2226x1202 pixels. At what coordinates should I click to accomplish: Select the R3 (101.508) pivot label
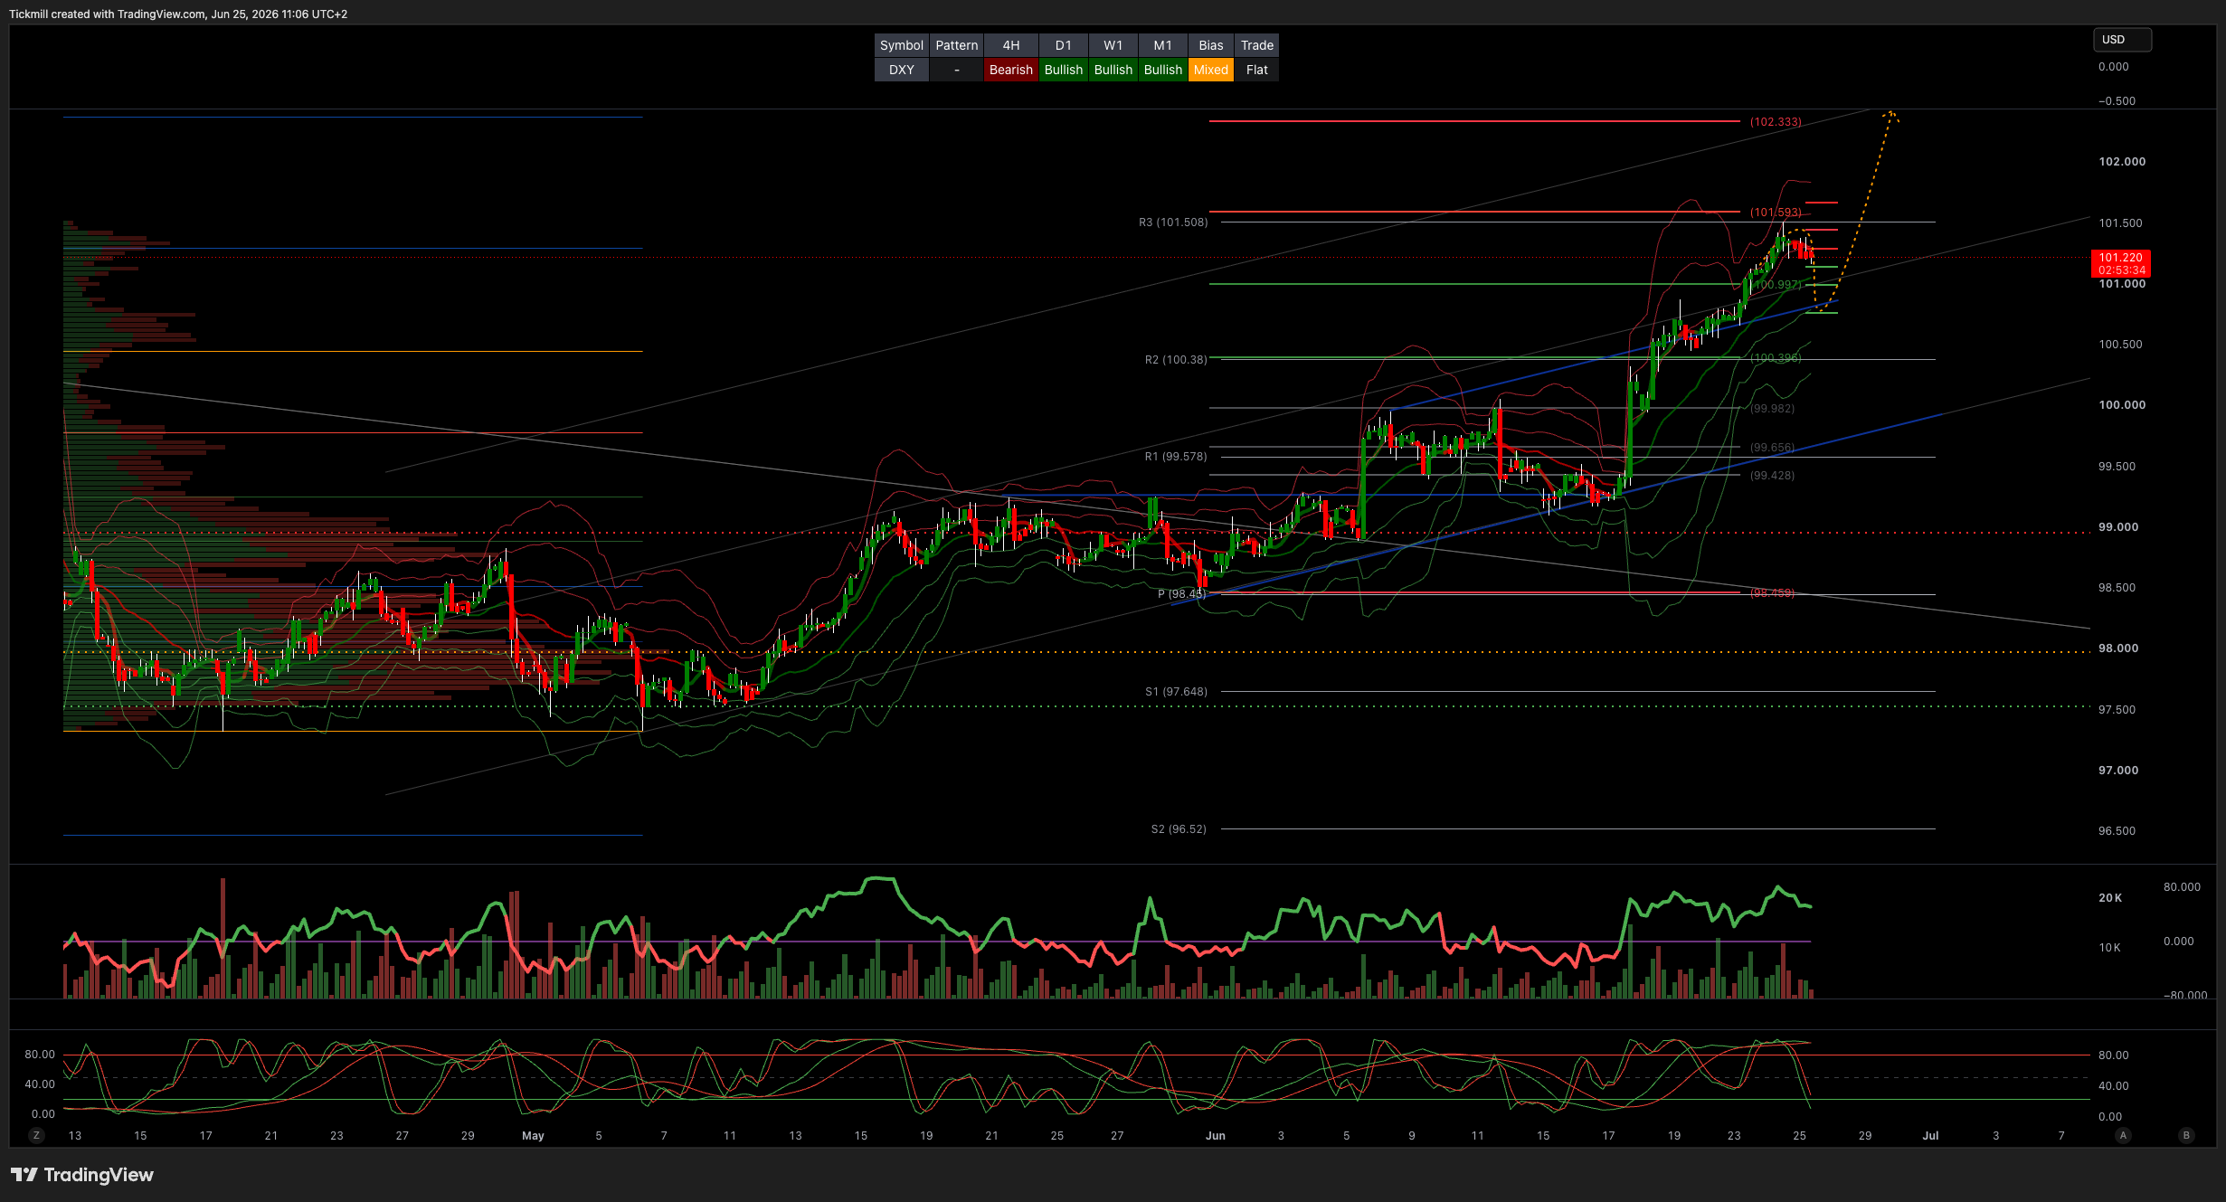click(1173, 222)
